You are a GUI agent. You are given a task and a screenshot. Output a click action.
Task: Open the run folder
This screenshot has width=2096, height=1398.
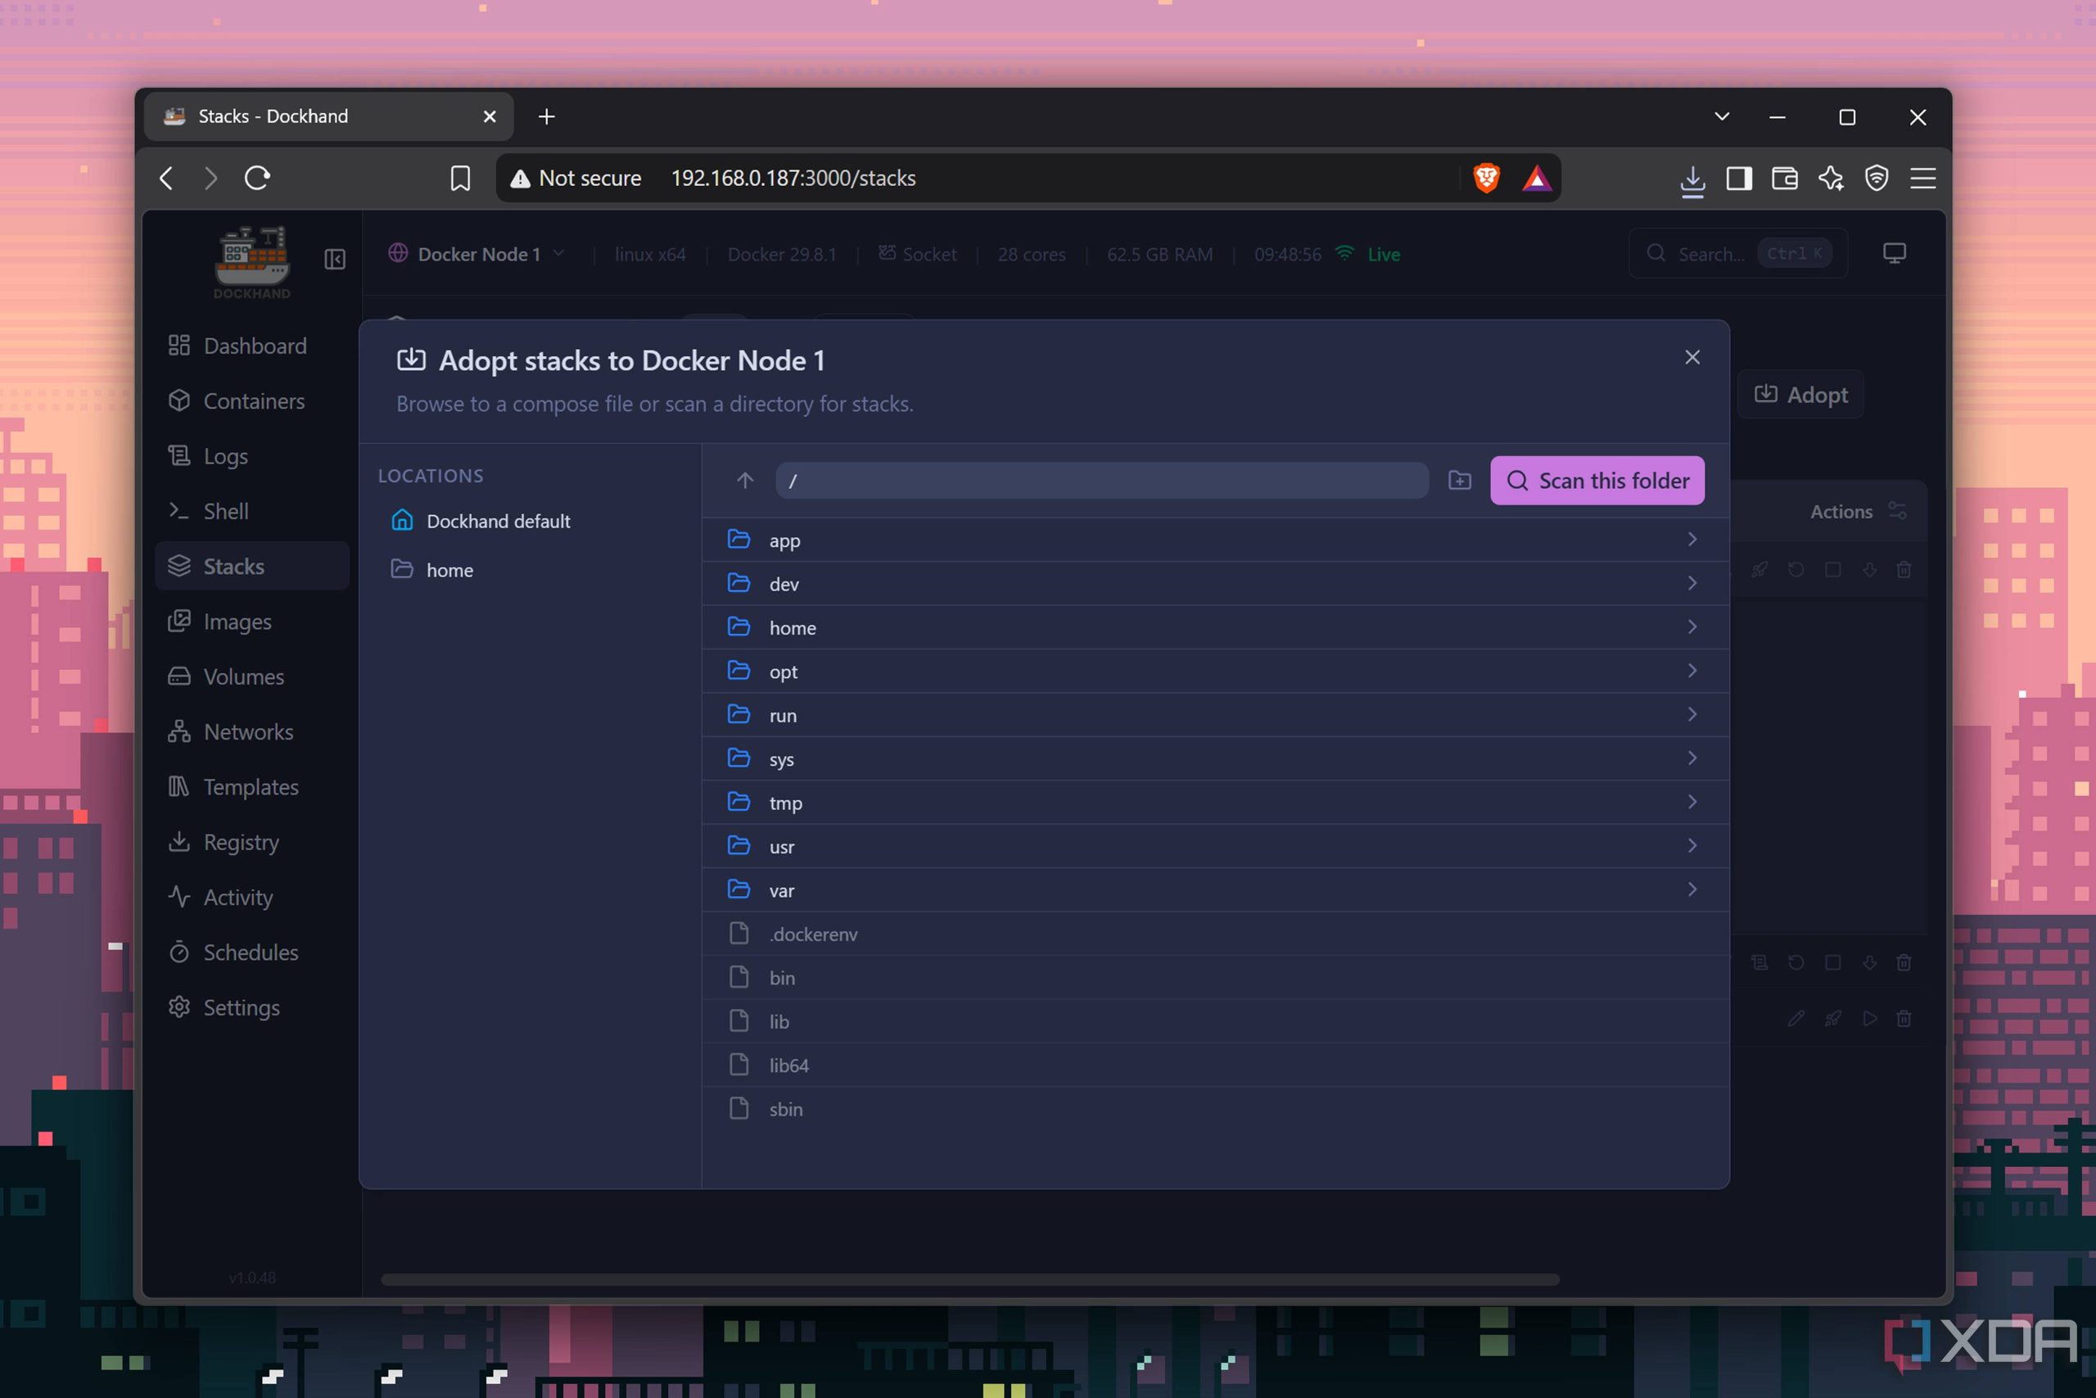point(1216,715)
